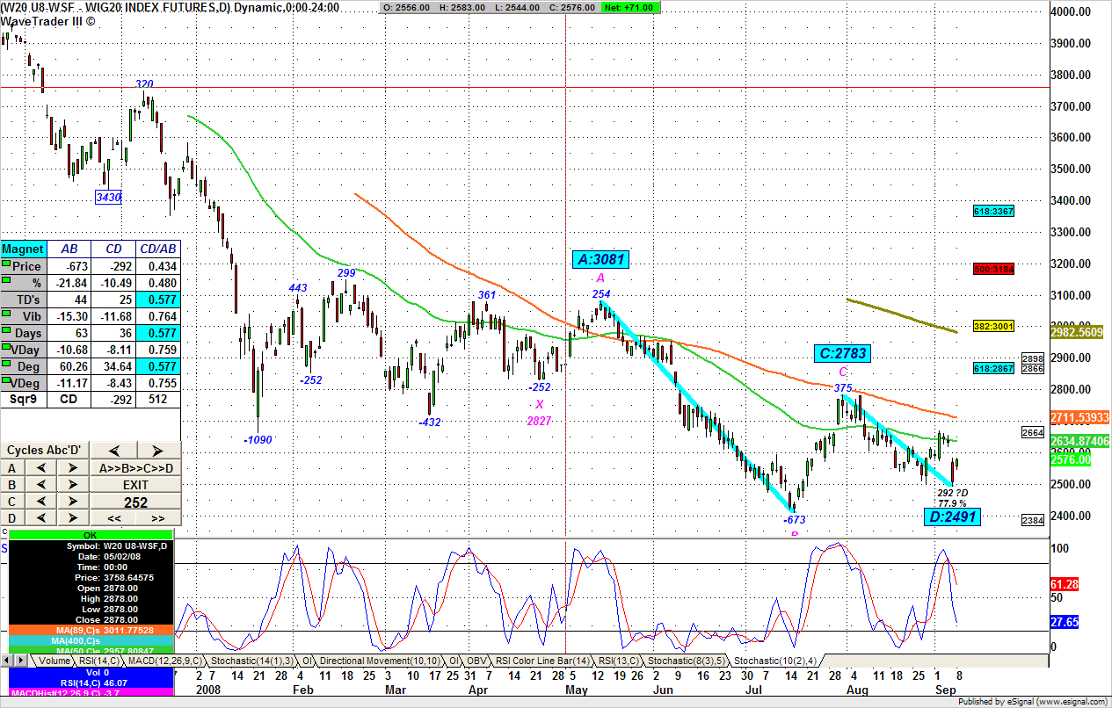Viewport: 1112px width, 708px height.
Task: Nudge point D right with its arrow
Action: [x=73, y=518]
